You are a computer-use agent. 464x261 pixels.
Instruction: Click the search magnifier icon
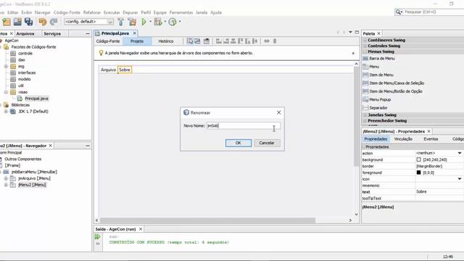(x=398, y=12)
